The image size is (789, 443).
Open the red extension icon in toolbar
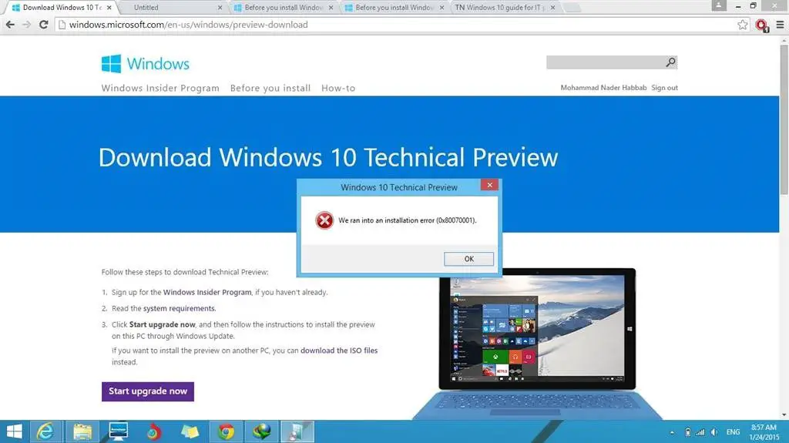pyautogui.click(x=762, y=25)
